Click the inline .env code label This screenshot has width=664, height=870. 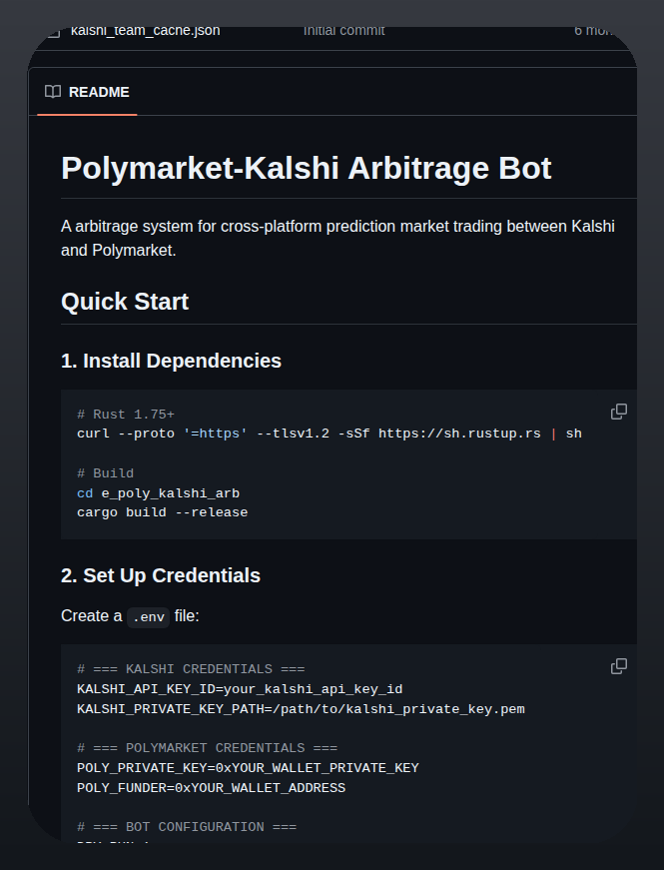pos(148,617)
